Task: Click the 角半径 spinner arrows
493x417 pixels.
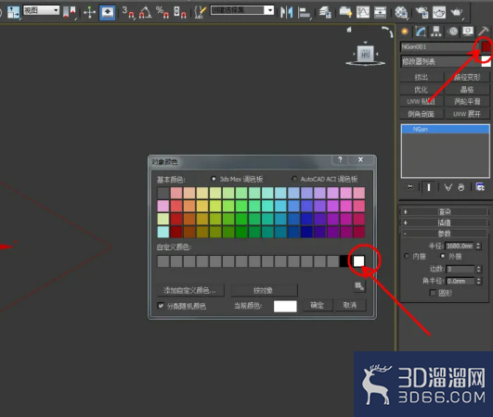Action: pyautogui.click(x=478, y=281)
